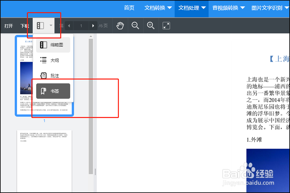Select 缩略图 thumbnail view option
This screenshot has height=193, width=290.
(53, 45)
